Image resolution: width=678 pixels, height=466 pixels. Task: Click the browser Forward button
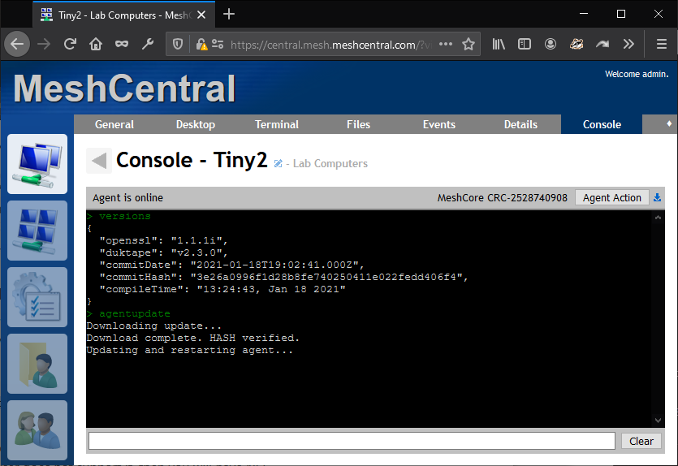point(44,44)
